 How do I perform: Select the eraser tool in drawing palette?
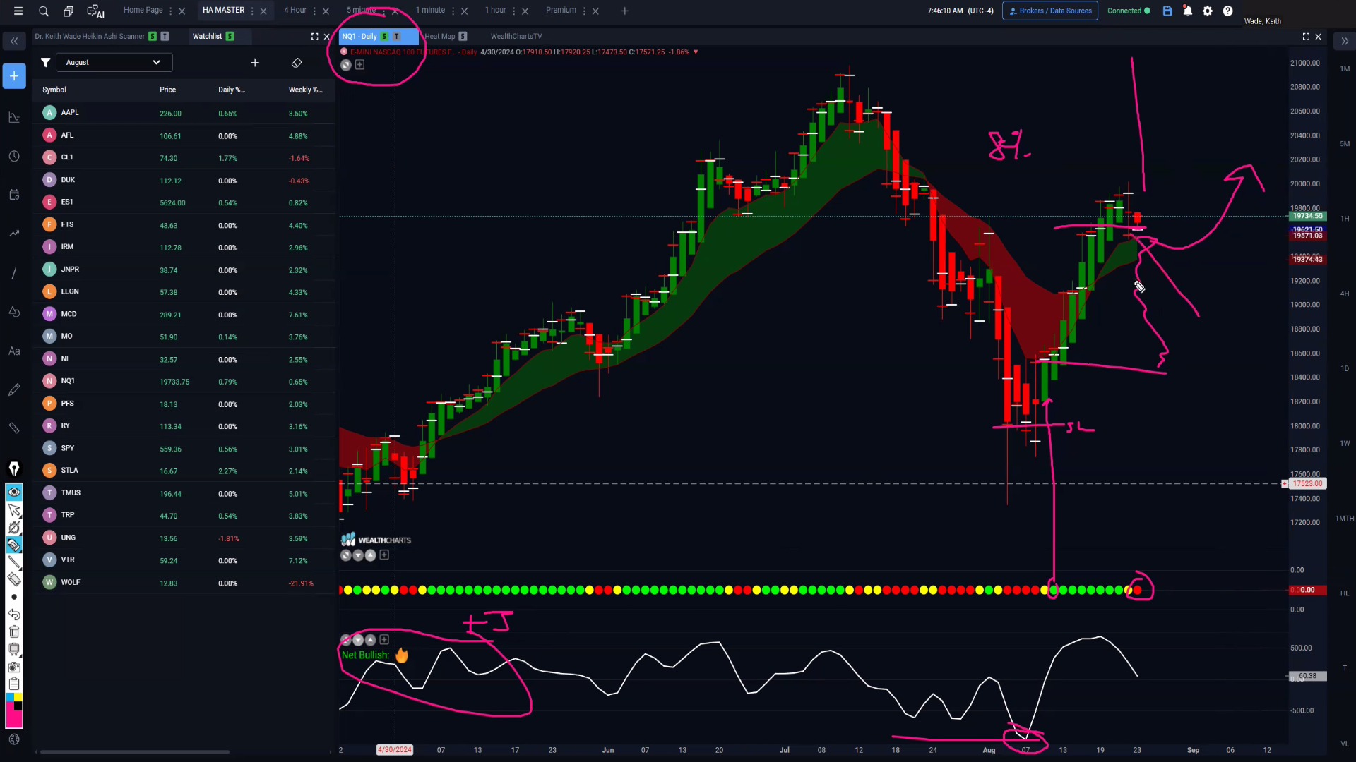coord(14,579)
